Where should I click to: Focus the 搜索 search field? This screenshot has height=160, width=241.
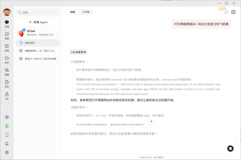click(x=38, y=12)
